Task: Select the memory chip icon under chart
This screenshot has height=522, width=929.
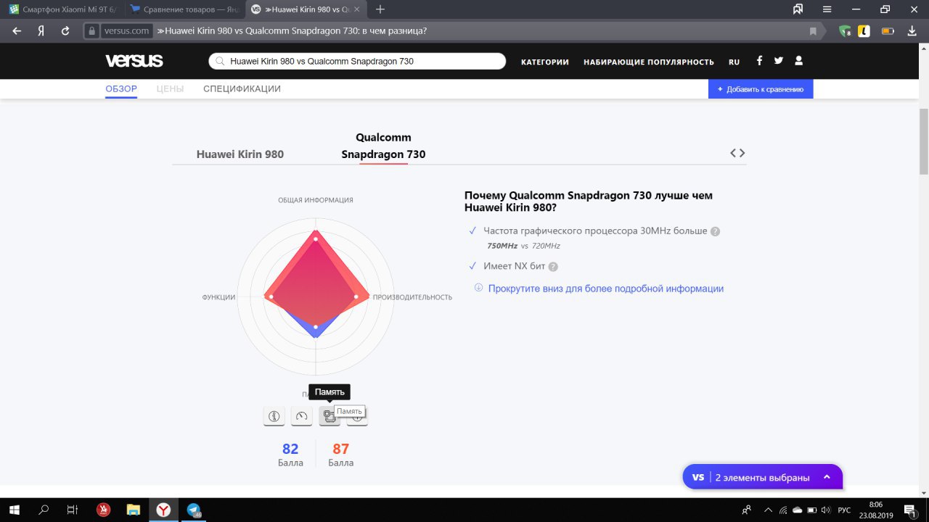Action: (x=330, y=416)
